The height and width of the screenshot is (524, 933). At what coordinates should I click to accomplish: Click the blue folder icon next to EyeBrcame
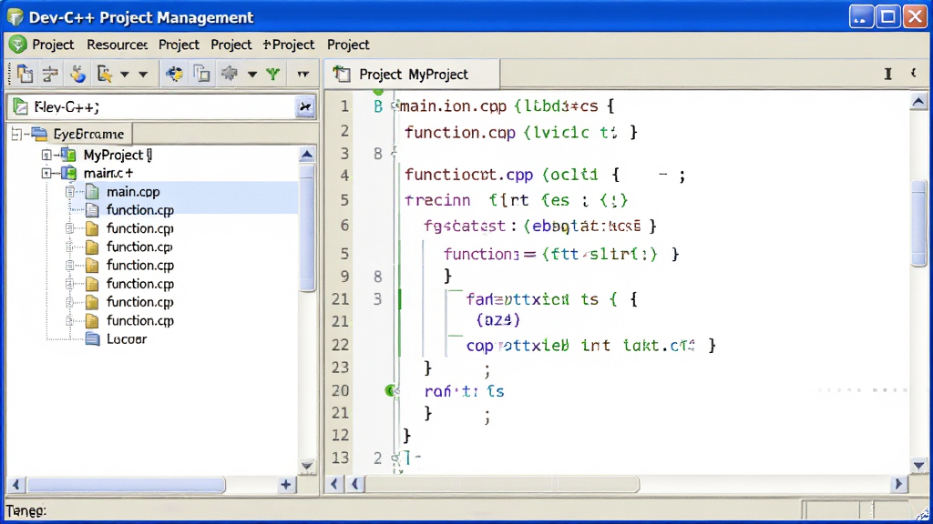pyautogui.click(x=40, y=134)
